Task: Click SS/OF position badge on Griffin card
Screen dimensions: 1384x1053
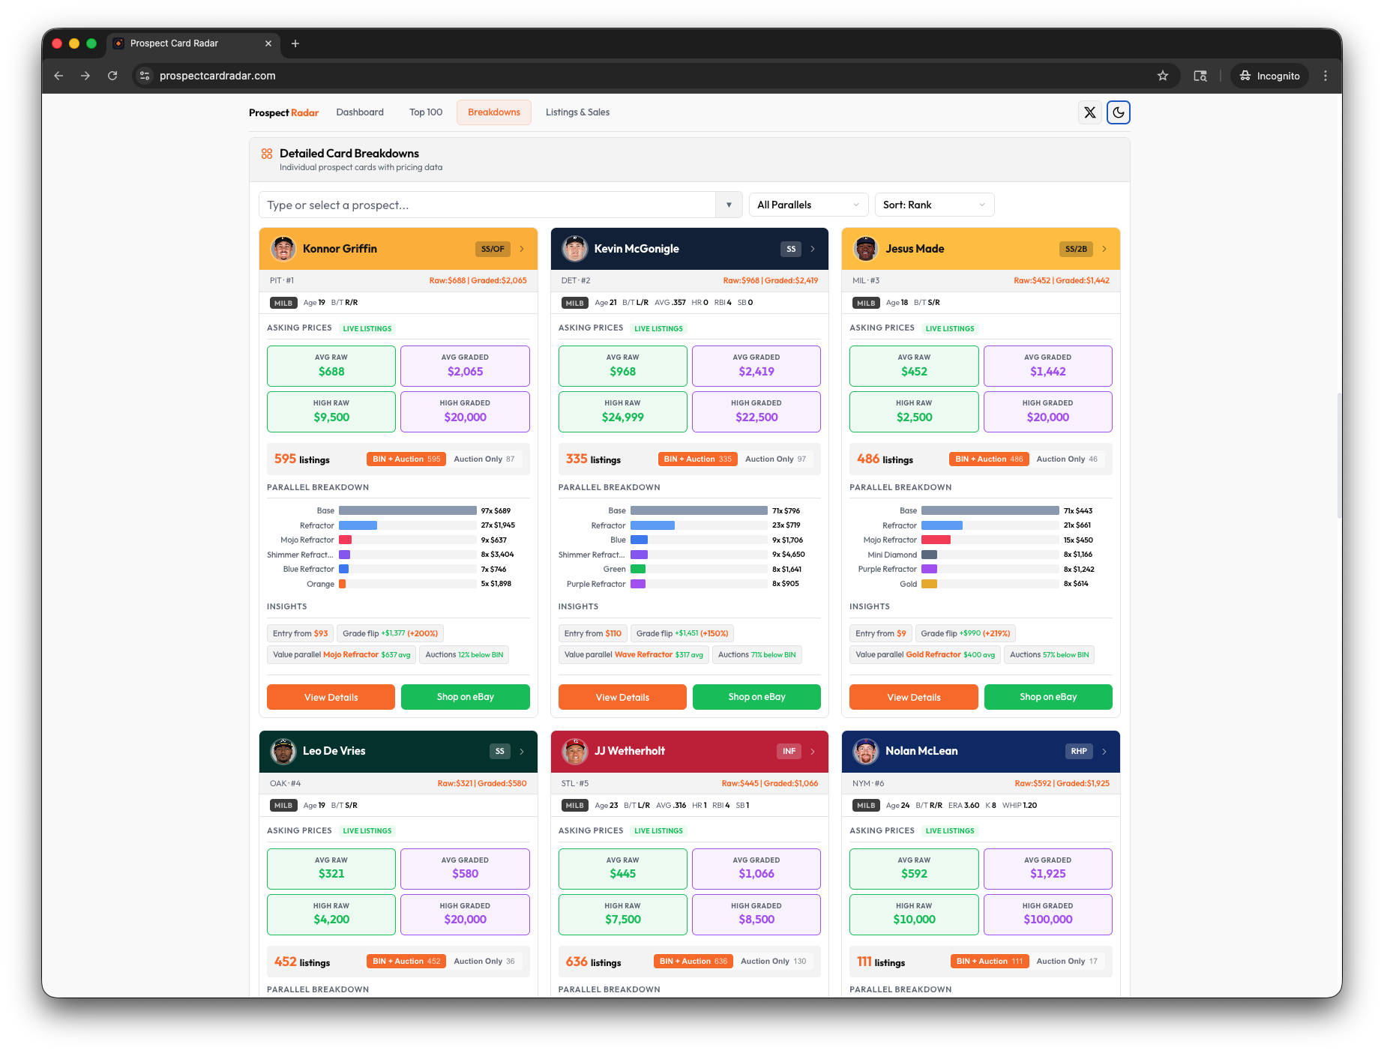Action: (x=493, y=249)
